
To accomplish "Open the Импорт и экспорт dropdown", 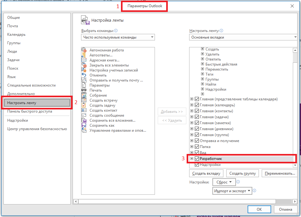I will [x=232, y=191].
